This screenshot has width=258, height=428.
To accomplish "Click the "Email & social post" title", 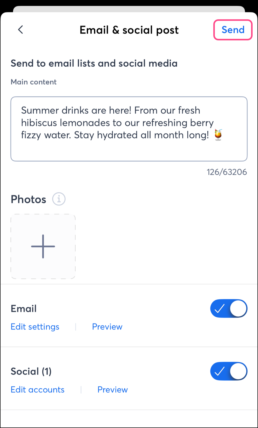I will coord(129,30).
